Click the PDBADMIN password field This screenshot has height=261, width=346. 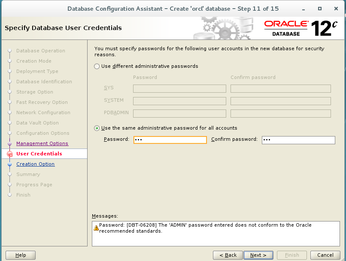(x=179, y=113)
